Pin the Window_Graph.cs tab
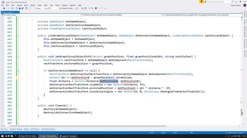This screenshot has width=247, height=138. [x=16, y=12]
